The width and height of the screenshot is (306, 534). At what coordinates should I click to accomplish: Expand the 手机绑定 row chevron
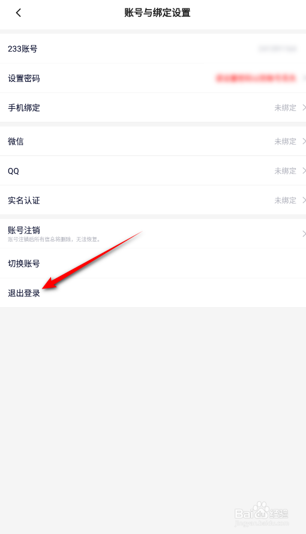pos(304,107)
